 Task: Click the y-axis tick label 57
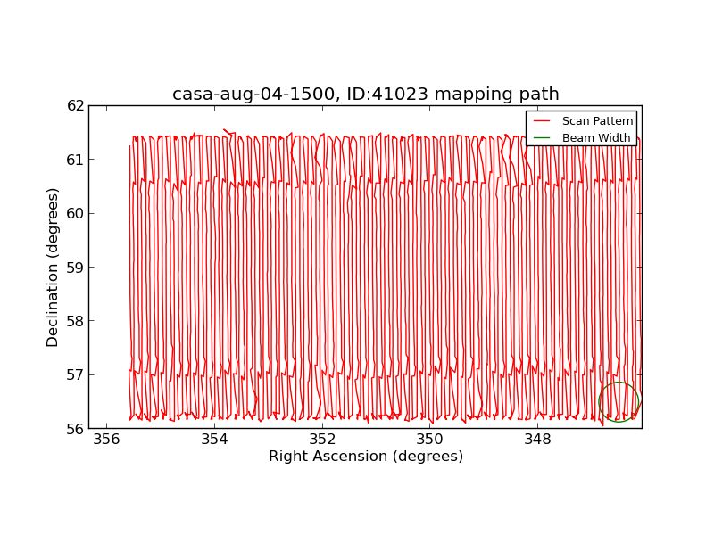76,374
